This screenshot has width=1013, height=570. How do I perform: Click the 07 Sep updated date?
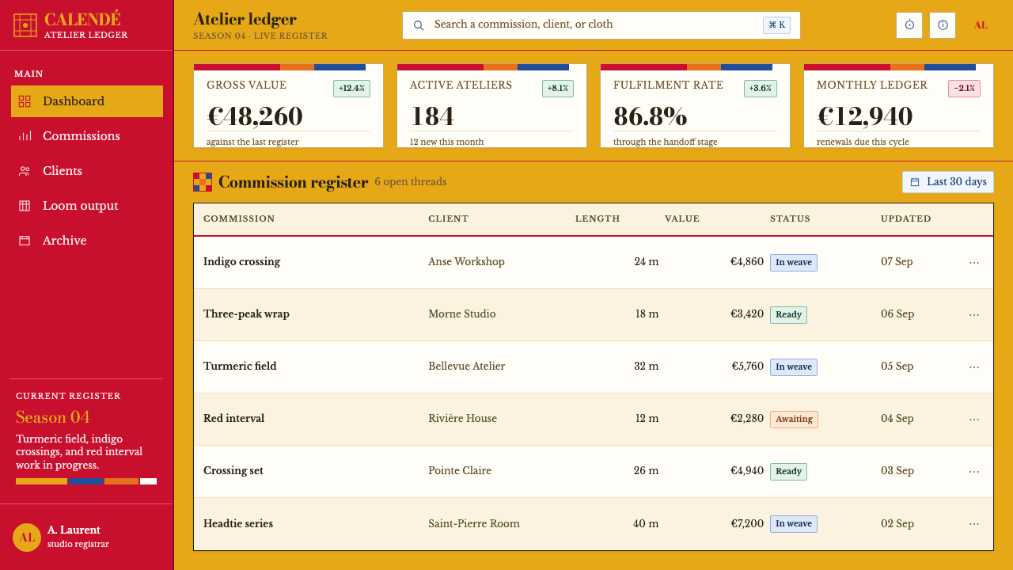point(897,262)
